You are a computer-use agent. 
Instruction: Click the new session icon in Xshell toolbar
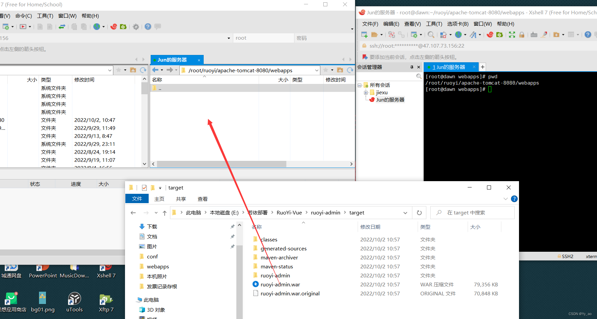(x=364, y=35)
